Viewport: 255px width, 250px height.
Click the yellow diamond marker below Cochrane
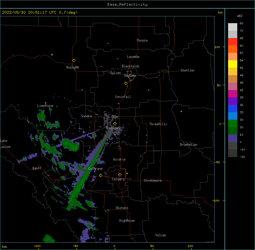101,175
